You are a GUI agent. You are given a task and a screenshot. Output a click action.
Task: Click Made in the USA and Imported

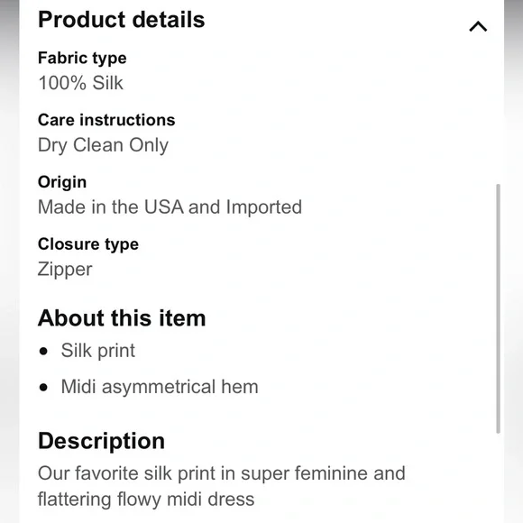click(x=170, y=206)
